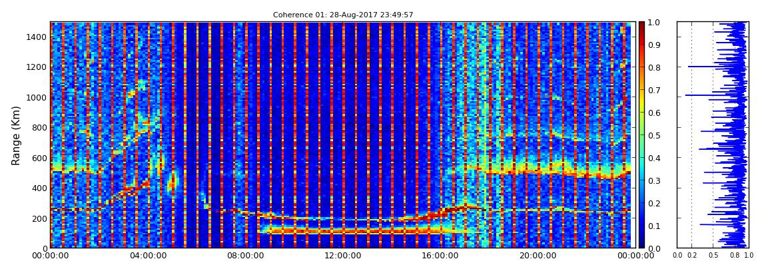Click the colorbar 0.1 label
Viewport: 766px width, 271px height.
[x=655, y=226]
